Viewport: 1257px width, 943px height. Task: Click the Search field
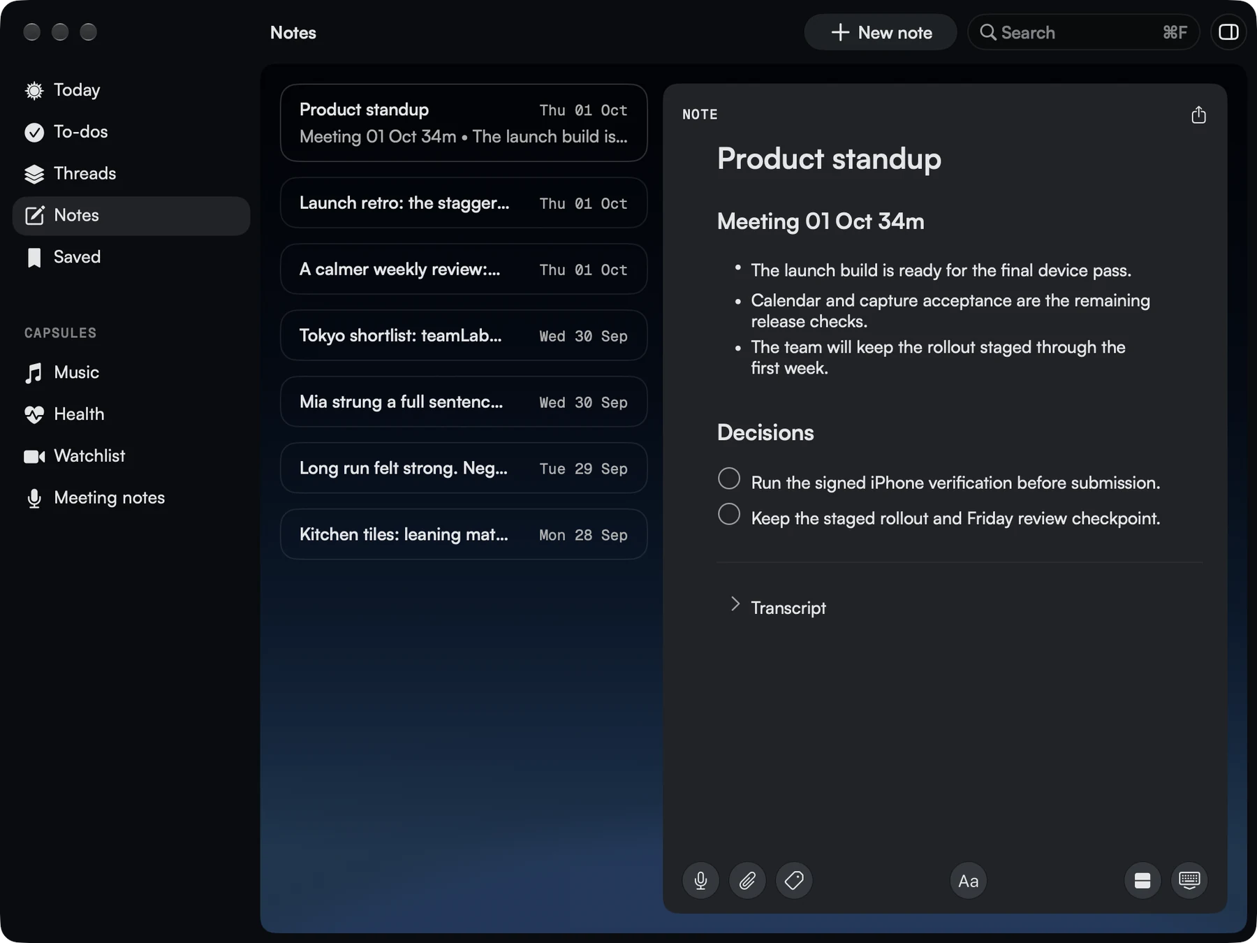tap(1083, 32)
